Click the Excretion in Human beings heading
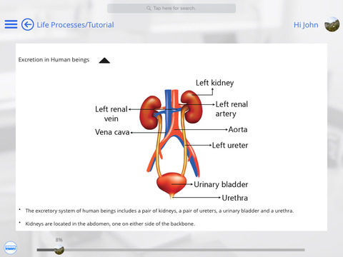The image size is (343, 257). point(54,60)
